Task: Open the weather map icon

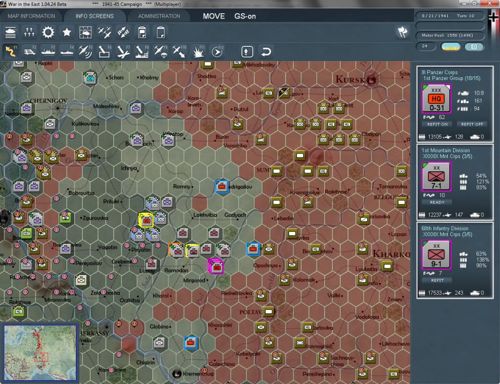Action: [x=85, y=32]
